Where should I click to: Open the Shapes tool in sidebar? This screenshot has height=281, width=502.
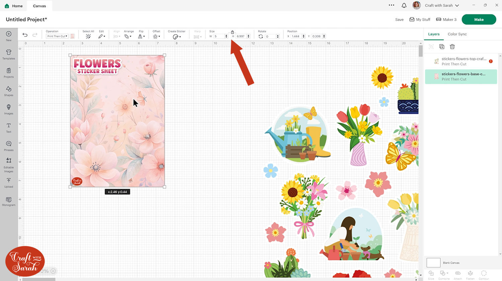[9, 91]
